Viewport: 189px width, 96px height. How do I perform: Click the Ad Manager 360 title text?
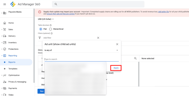[x=29, y=4]
